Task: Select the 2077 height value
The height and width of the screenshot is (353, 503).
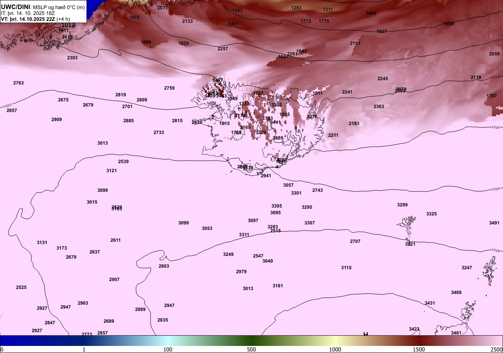Action: 162,8
